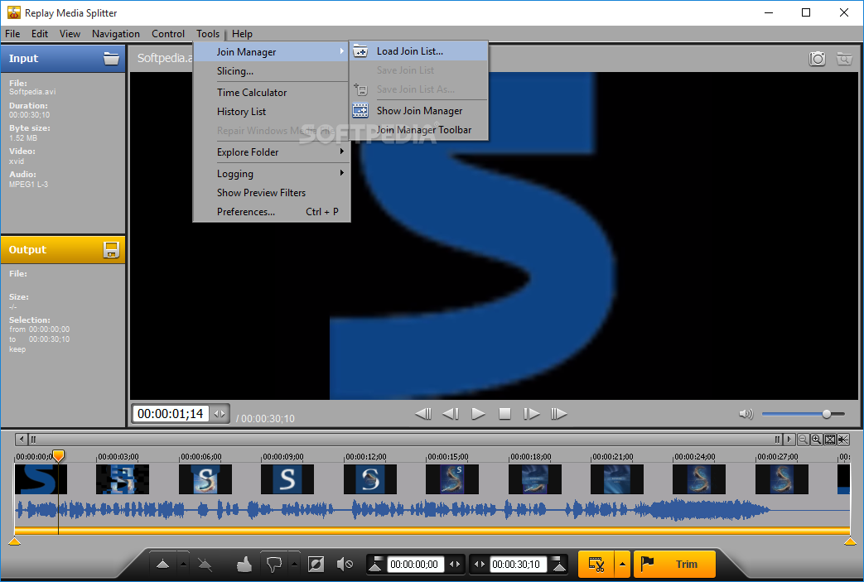Open the Navigation menu
The image size is (864, 582).
pos(116,34)
